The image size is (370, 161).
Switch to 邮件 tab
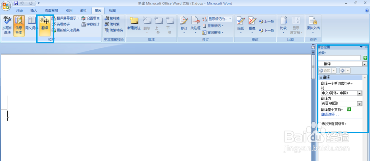(83, 10)
